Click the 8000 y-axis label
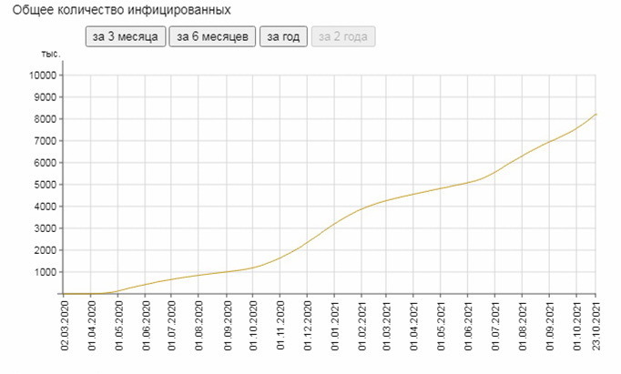 (46, 119)
